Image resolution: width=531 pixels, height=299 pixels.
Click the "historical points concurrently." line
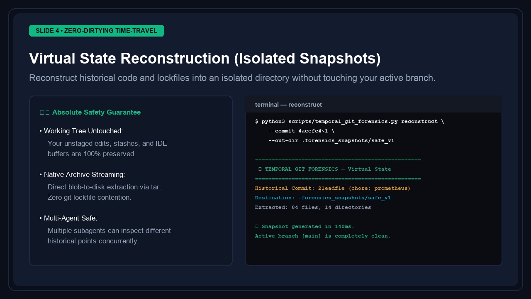[93, 241]
